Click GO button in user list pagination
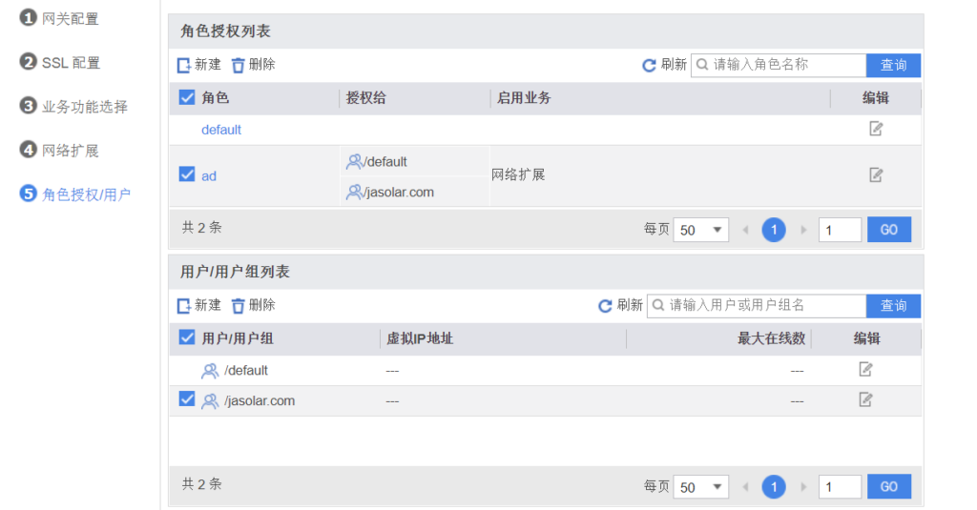 click(x=888, y=487)
